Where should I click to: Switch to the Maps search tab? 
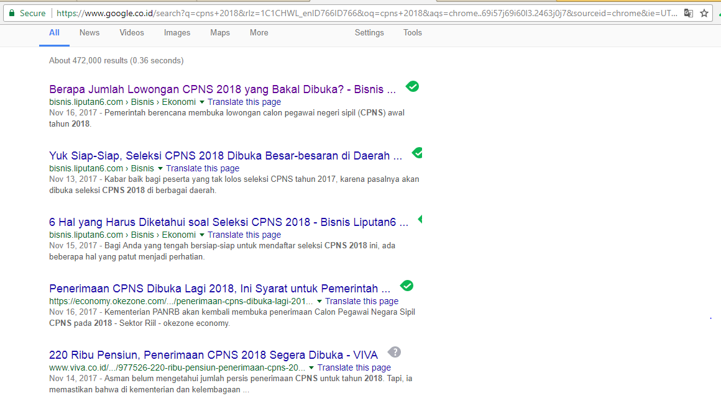pos(220,33)
